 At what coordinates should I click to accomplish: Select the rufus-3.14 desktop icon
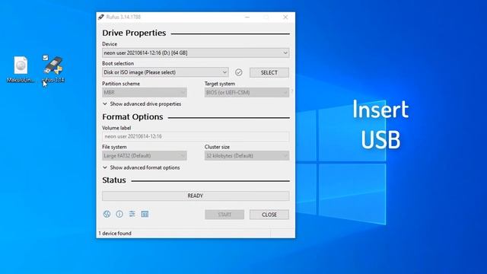[x=53, y=69]
